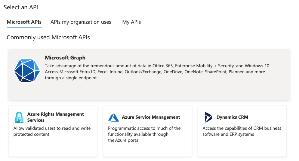Choose the Azure Rights Management Services title
299x161 pixels.
click(55, 117)
